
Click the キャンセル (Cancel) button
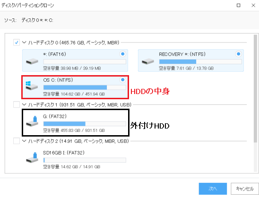click(x=245, y=189)
